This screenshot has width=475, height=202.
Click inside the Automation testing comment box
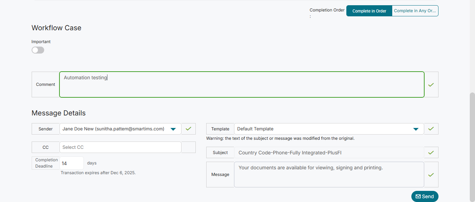click(x=242, y=84)
